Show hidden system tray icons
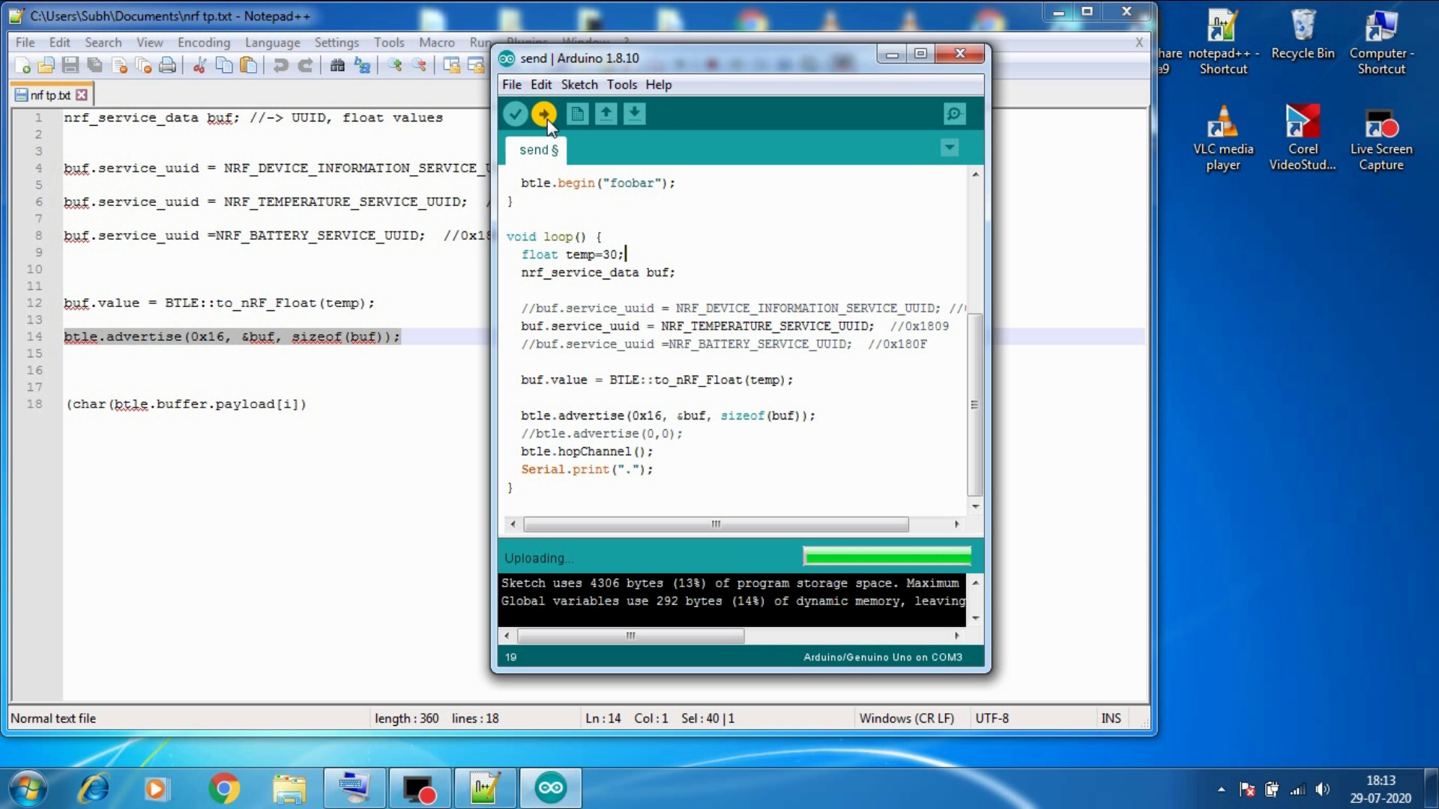The height and width of the screenshot is (809, 1439). (1221, 790)
